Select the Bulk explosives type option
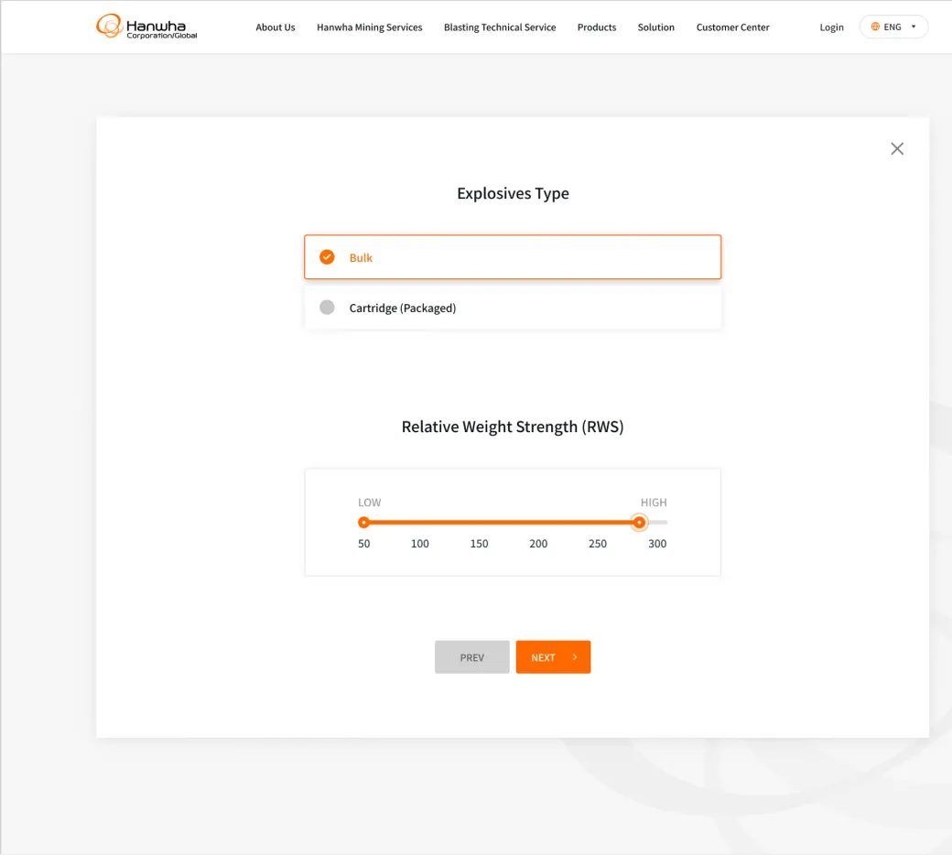Viewport: 952px width, 855px height. pos(513,257)
